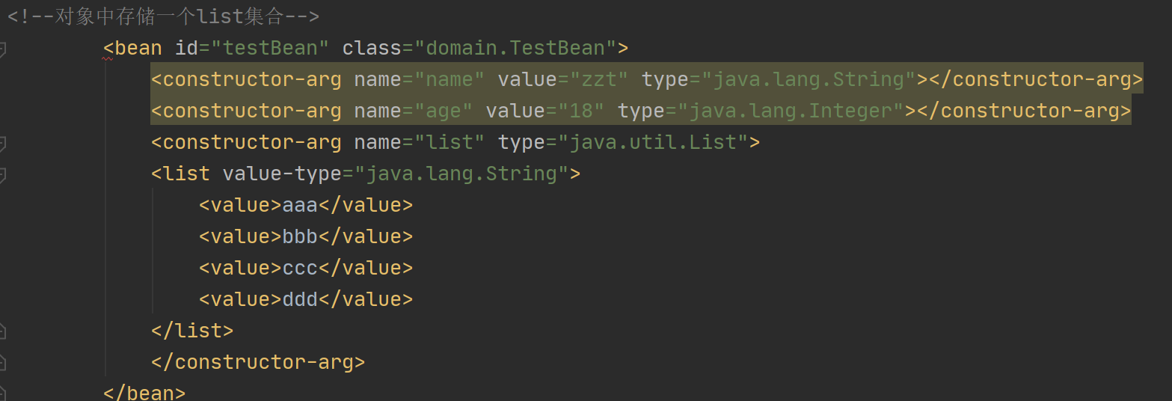Place cursor in the list集合 comment line
The image size is (1172, 401).
point(164,16)
